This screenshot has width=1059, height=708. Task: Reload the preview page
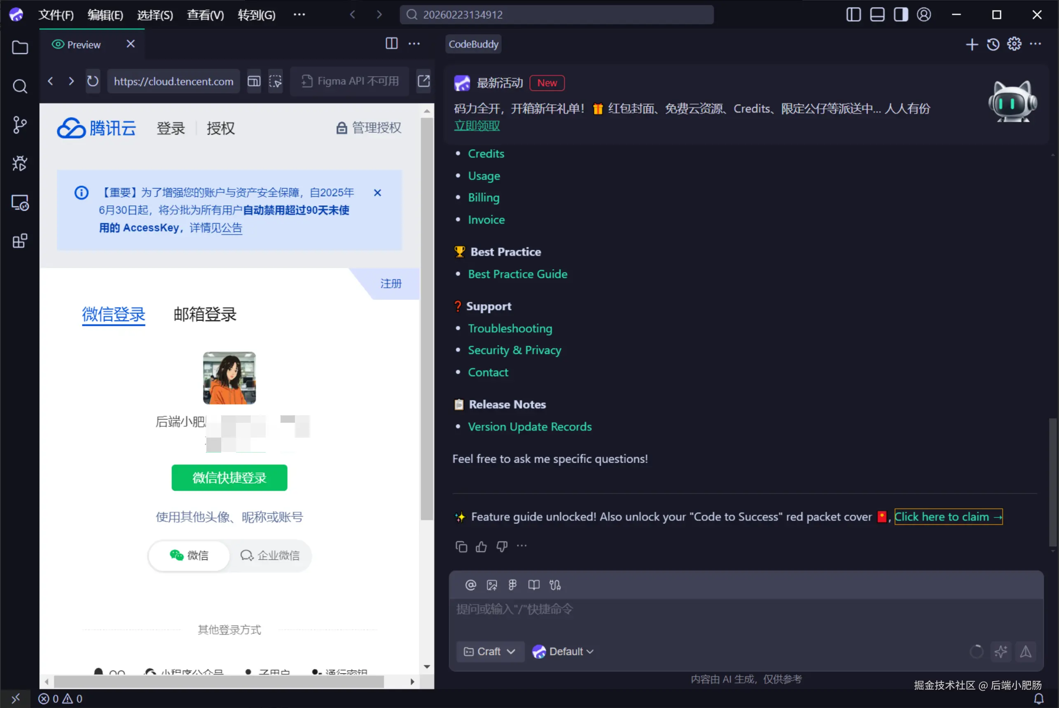[x=93, y=81]
